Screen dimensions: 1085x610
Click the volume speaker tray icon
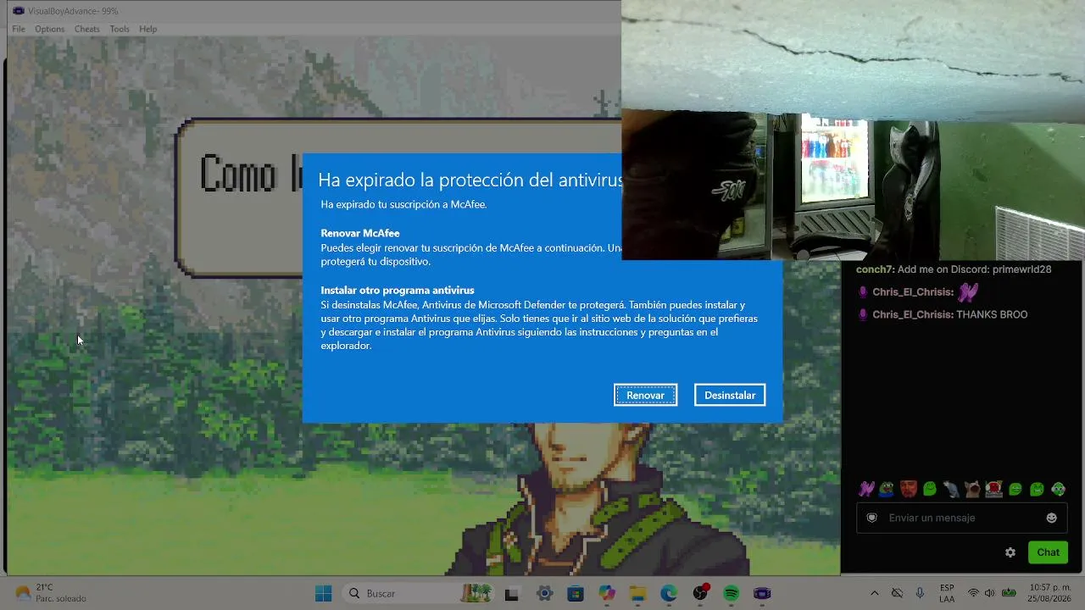tap(989, 593)
